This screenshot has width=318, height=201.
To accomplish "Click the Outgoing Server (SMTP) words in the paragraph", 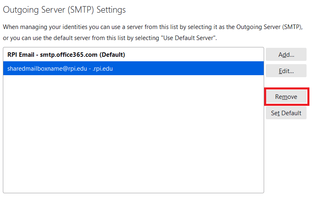I will (x=269, y=27).
